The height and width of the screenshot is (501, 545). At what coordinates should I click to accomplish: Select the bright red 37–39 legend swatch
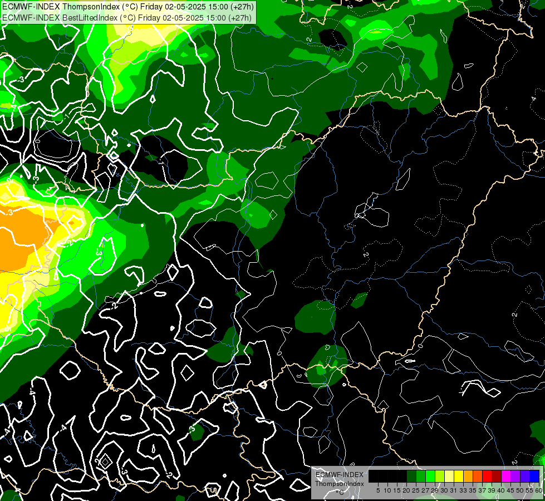tap(487, 476)
